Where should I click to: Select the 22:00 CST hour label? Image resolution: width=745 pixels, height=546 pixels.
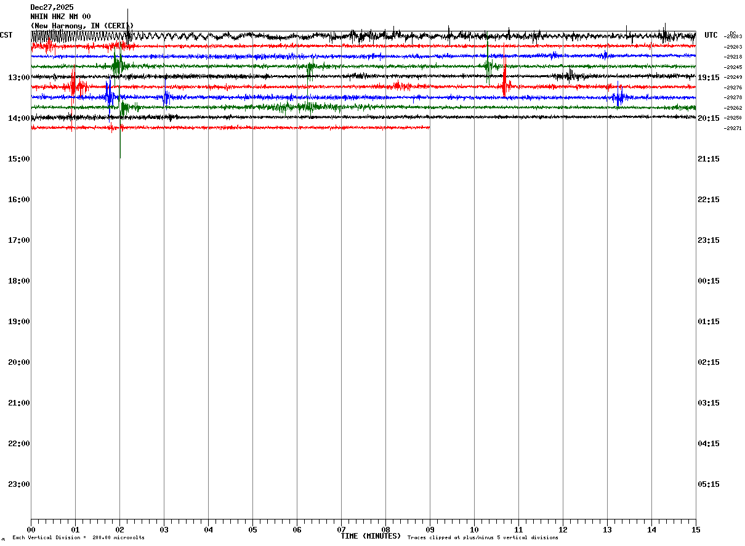tap(18, 444)
